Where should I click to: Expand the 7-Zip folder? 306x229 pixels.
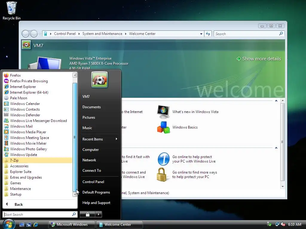tap(38, 160)
